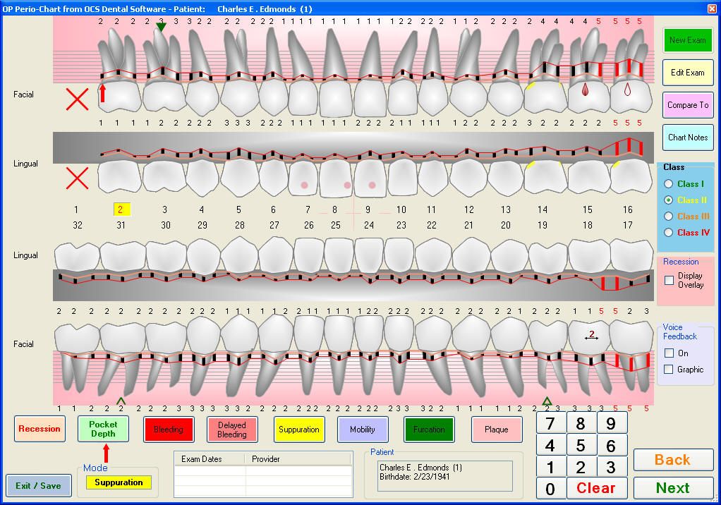Click the missing-tooth red X on lingual row
Image resolution: width=721 pixels, height=505 pixels.
pos(78,178)
